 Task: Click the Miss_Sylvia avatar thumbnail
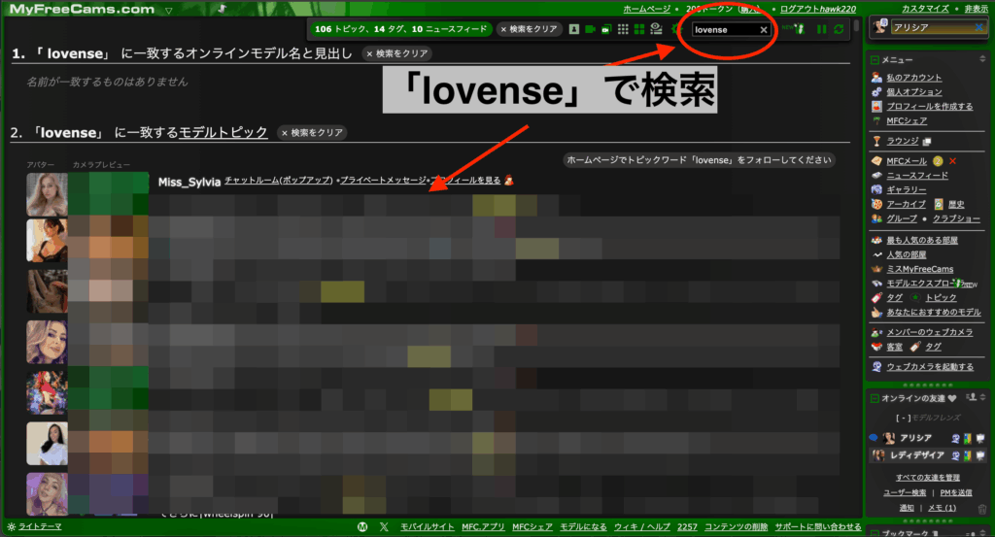[x=47, y=194]
